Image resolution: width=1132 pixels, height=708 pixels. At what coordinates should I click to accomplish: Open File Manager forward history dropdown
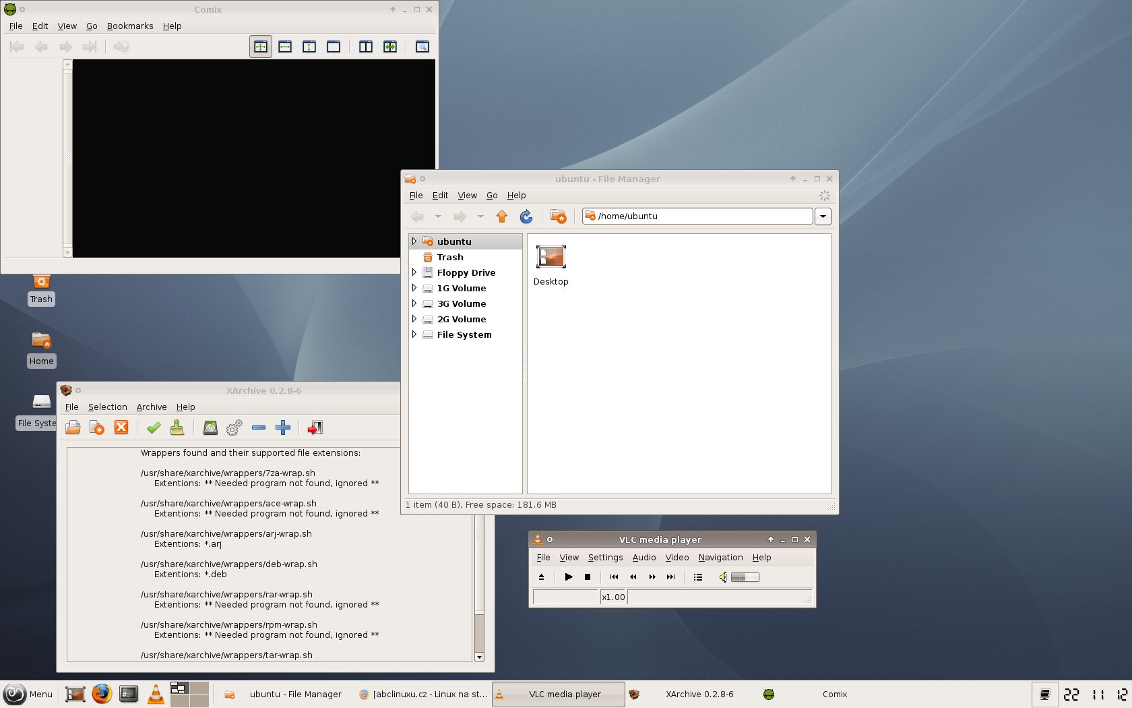pyautogui.click(x=480, y=216)
